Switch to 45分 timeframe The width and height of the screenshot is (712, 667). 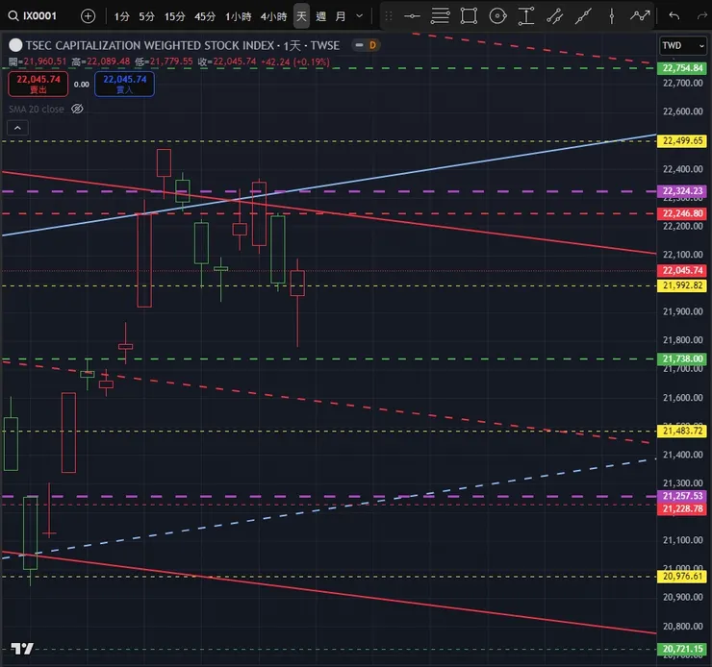pyautogui.click(x=204, y=16)
